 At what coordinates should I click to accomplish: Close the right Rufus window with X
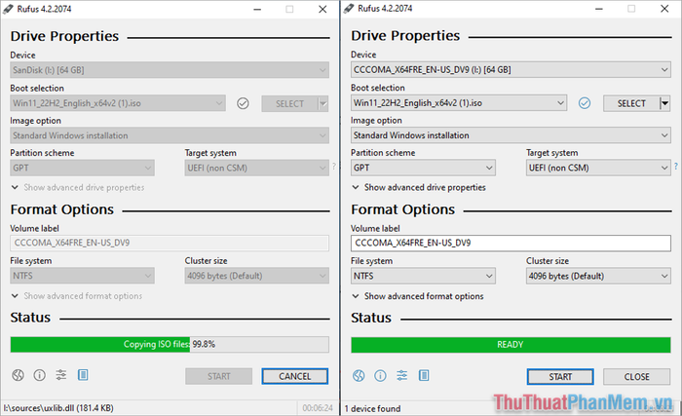tap(664, 9)
